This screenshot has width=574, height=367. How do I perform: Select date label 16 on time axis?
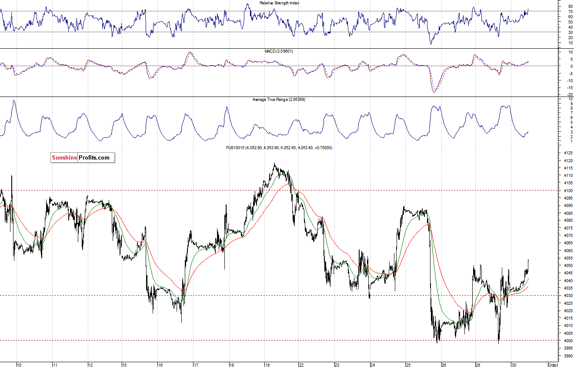pos(160,364)
